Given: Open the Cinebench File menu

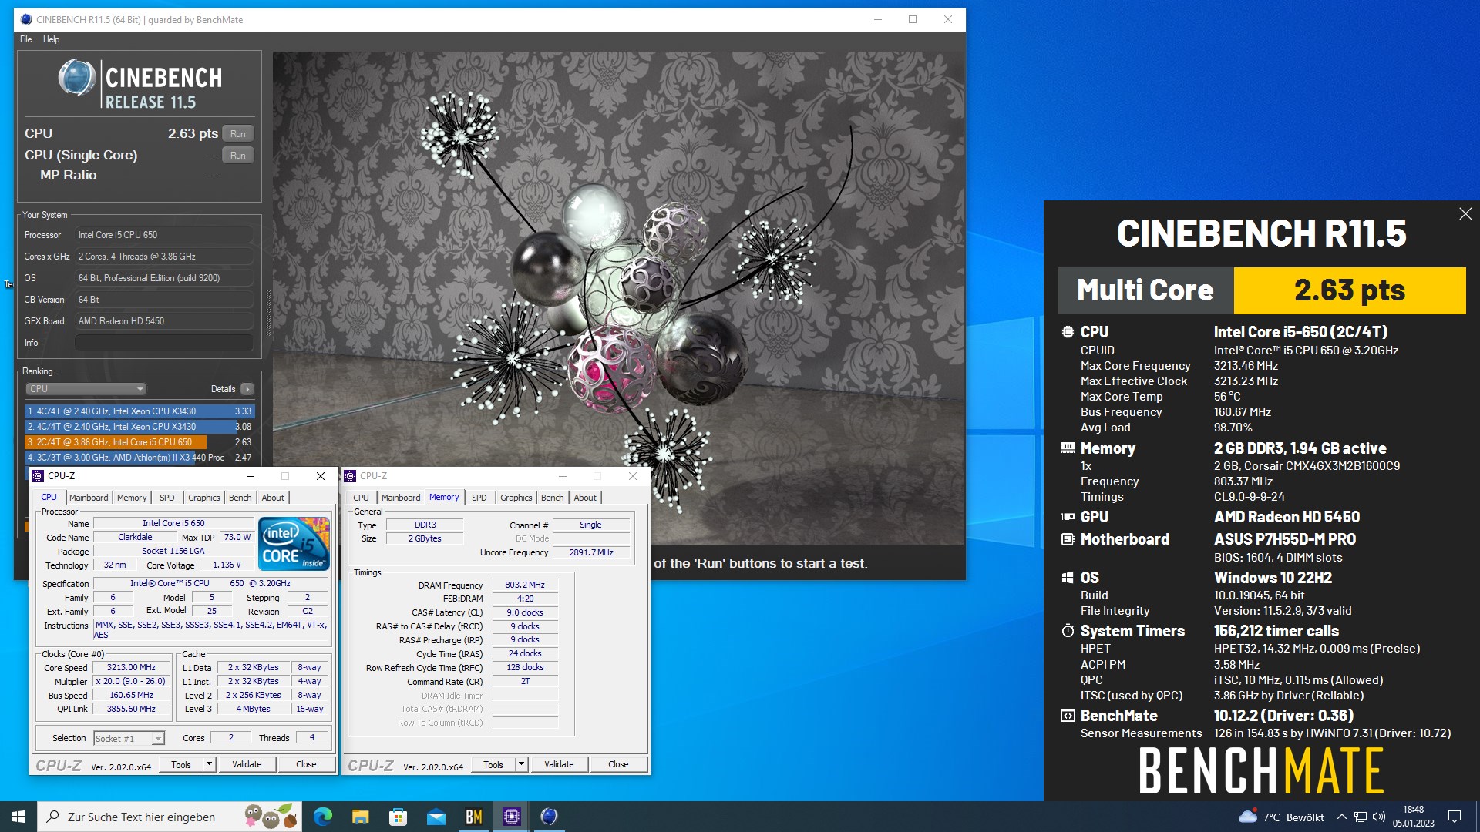Looking at the screenshot, I should coord(25,39).
